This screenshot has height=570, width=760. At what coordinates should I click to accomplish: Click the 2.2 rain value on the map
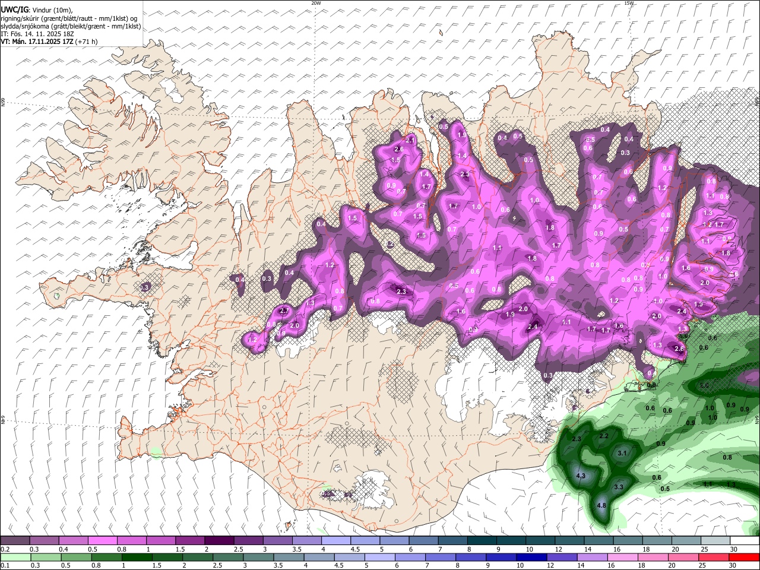(604, 436)
